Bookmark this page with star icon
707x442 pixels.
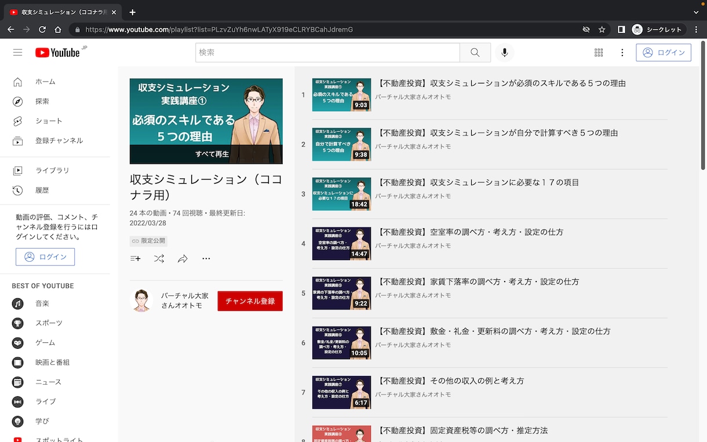[x=602, y=30]
